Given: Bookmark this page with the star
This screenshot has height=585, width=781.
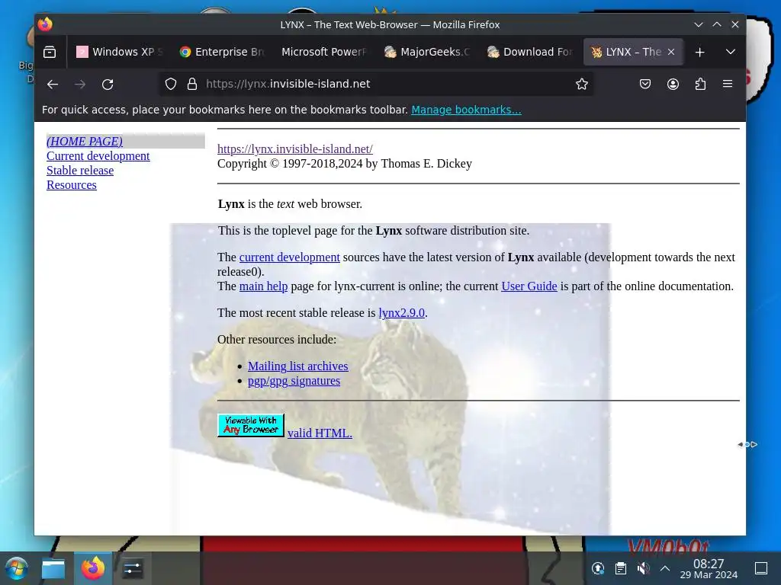Looking at the screenshot, I should (x=581, y=84).
